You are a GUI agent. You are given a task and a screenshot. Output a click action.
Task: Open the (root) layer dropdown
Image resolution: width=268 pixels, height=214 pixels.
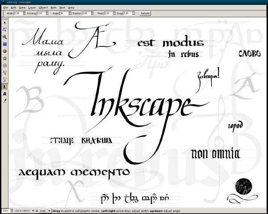(x=44, y=210)
